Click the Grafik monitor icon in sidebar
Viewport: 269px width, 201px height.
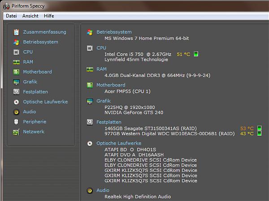[x=16, y=82]
